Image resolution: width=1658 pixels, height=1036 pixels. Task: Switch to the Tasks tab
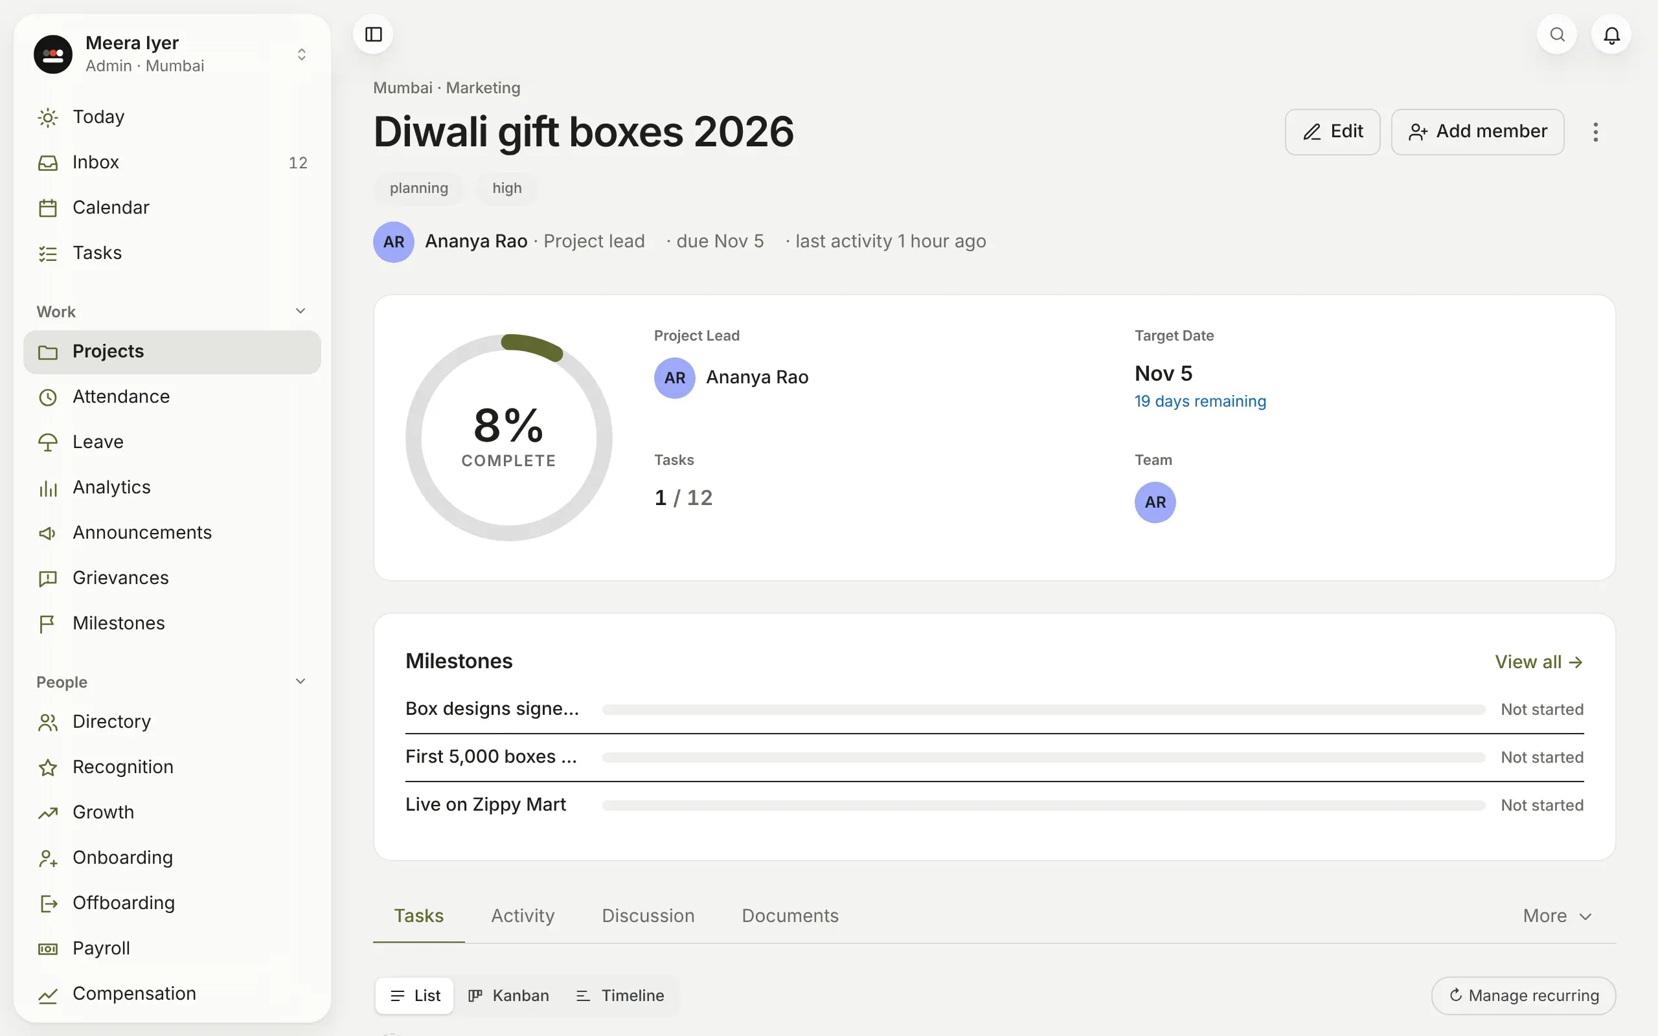coord(418,916)
